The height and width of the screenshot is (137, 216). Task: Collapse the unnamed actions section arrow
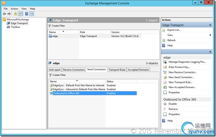point(210,52)
